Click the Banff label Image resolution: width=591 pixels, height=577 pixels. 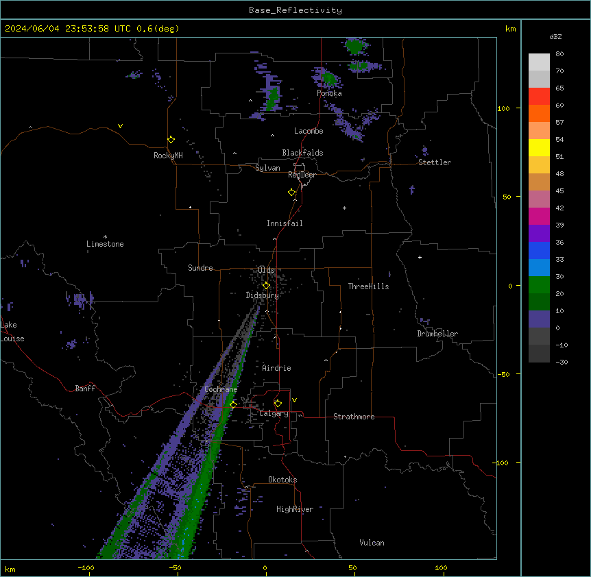pyautogui.click(x=85, y=389)
